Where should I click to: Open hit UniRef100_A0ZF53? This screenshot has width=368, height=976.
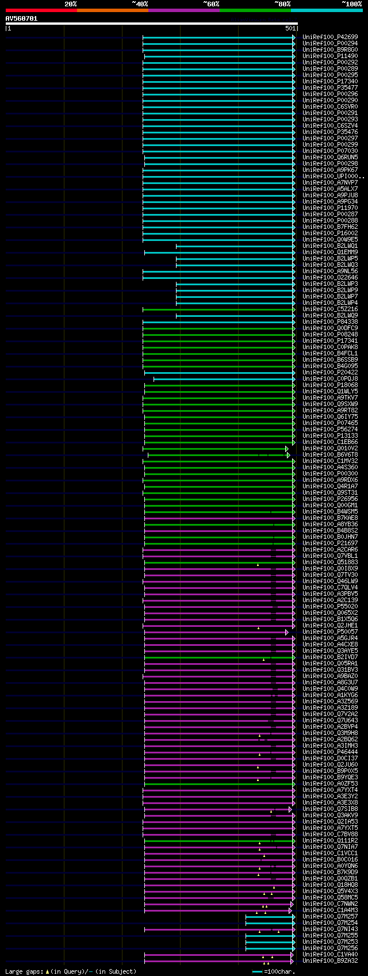pos(330,783)
